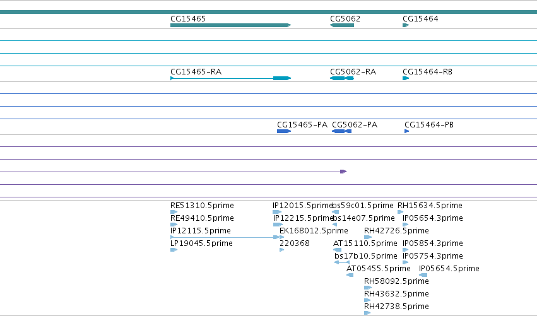This screenshot has height=316, width=537.
Task: Click the CG15464-RB transcript arrow
Action: click(x=406, y=78)
